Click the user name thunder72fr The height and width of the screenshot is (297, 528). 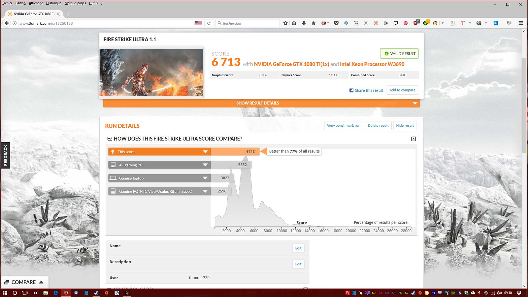point(199,278)
